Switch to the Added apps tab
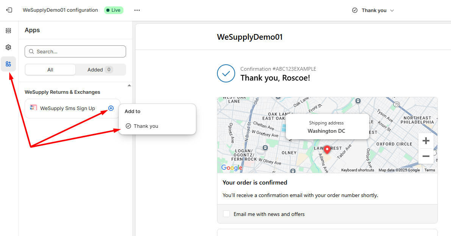This screenshot has height=236, width=451. [100, 70]
